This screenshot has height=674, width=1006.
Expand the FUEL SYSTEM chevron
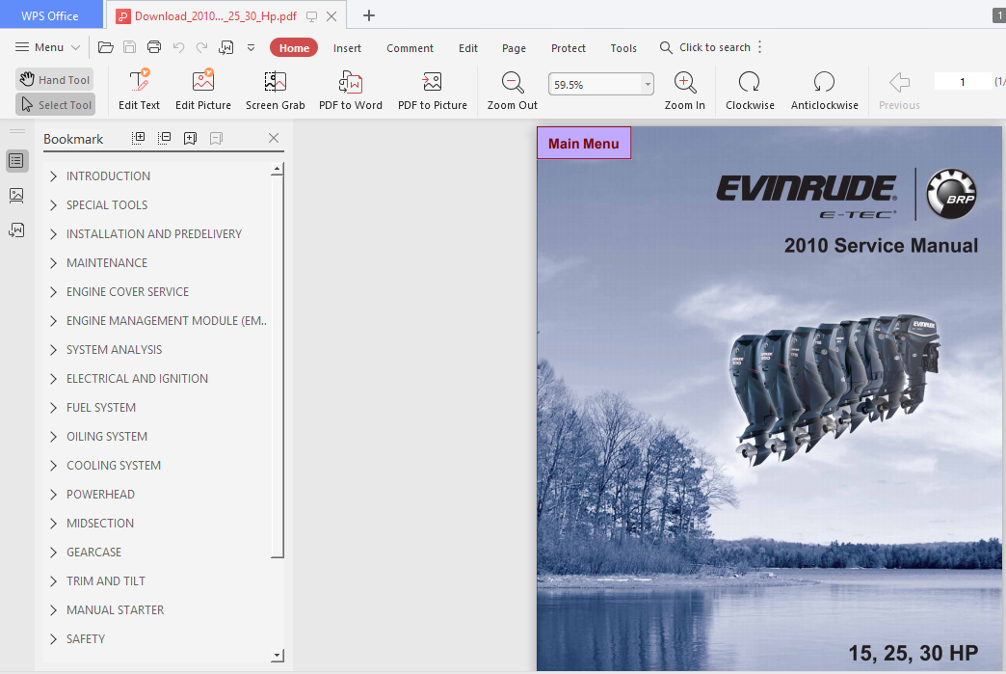[53, 407]
